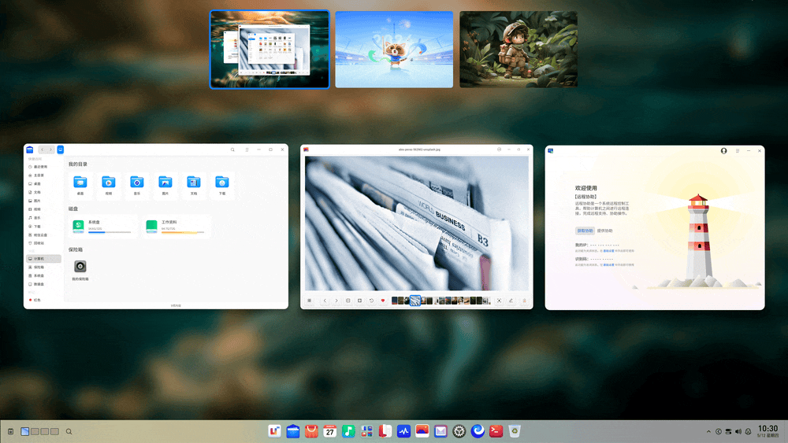The height and width of the screenshot is (443, 788).
Task: Open the remote assistance window menu
Action: [737, 150]
